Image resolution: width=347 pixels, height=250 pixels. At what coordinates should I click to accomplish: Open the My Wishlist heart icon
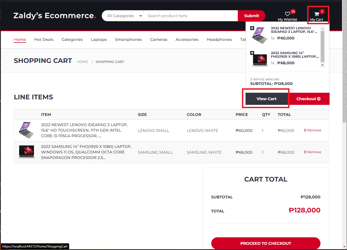(287, 14)
